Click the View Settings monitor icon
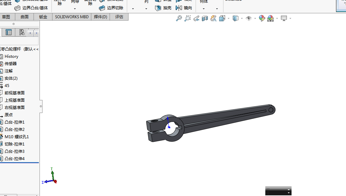The height and width of the screenshot is (196, 346). (x=284, y=18)
